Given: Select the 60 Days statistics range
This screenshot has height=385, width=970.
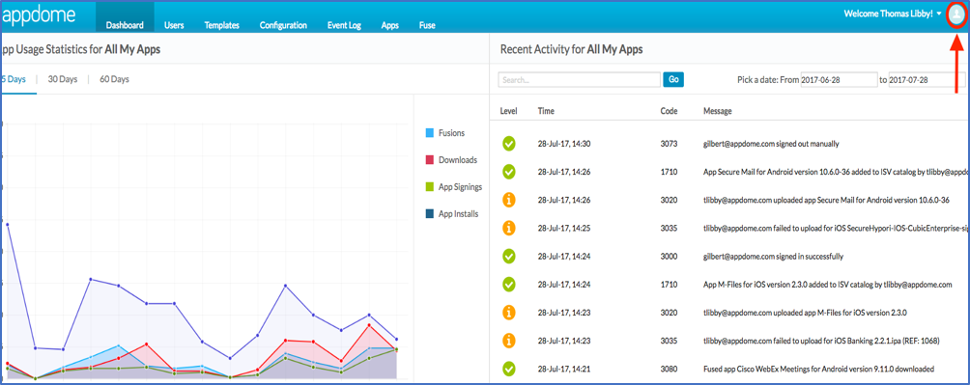Looking at the screenshot, I should click(114, 79).
